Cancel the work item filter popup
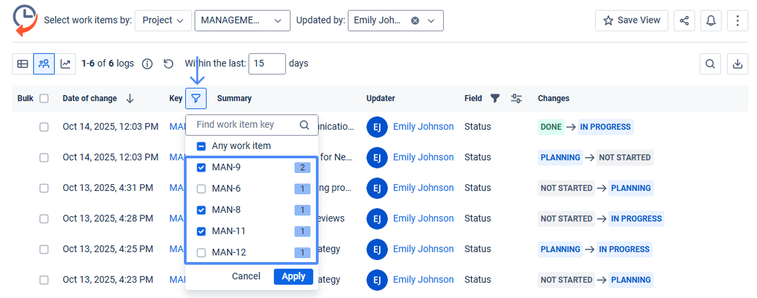The width and height of the screenshot is (757, 298). (x=246, y=276)
